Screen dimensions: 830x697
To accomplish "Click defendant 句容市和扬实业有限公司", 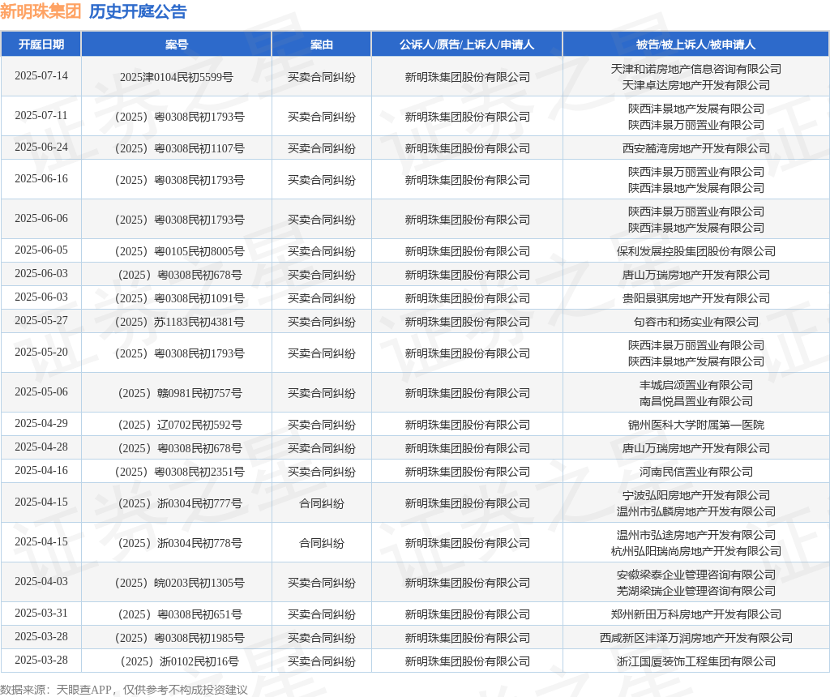I will [695, 322].
